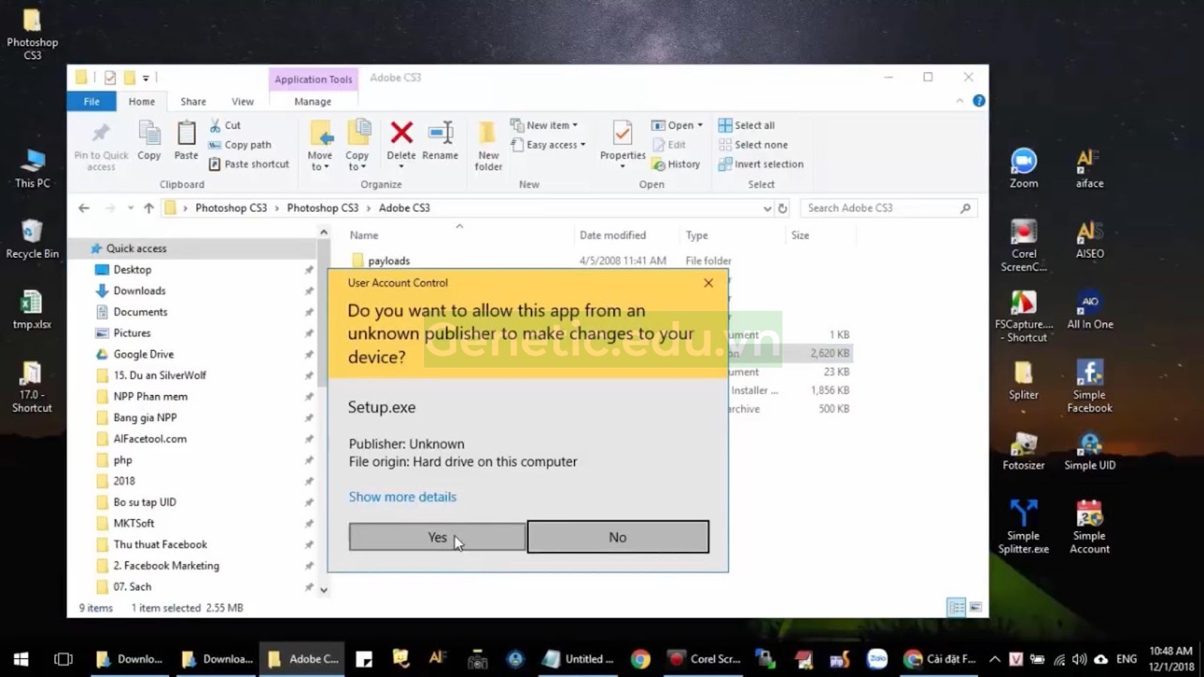Click No in User Account Control
This screenshot has height=677, width=1204.
point(618,537)
